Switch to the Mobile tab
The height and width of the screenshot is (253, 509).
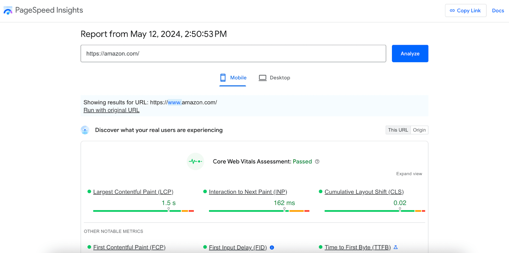pyautogui.click(x=233, y=78)
